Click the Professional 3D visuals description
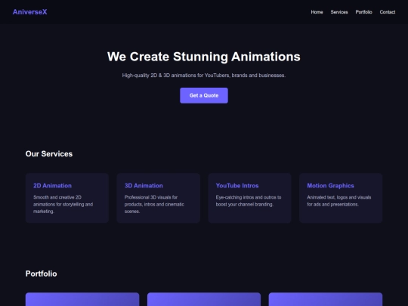The width and height of the screenshot is (408, 306). pyautogui.click(x=154, y=204)
